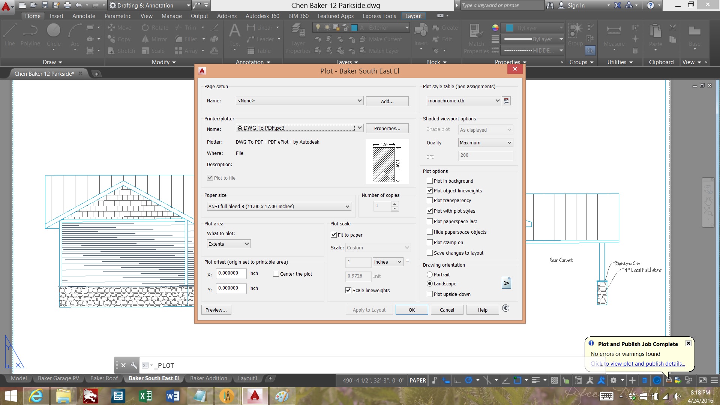Toggle transparency display icon in status bar
Image resolution: width=720 pixels, height=405 pixels.
coord(555,380)
